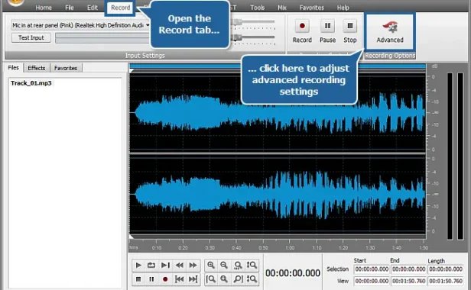The image size is (471, 290).
Task: Click the Test Input button
Action: [31, 38]
